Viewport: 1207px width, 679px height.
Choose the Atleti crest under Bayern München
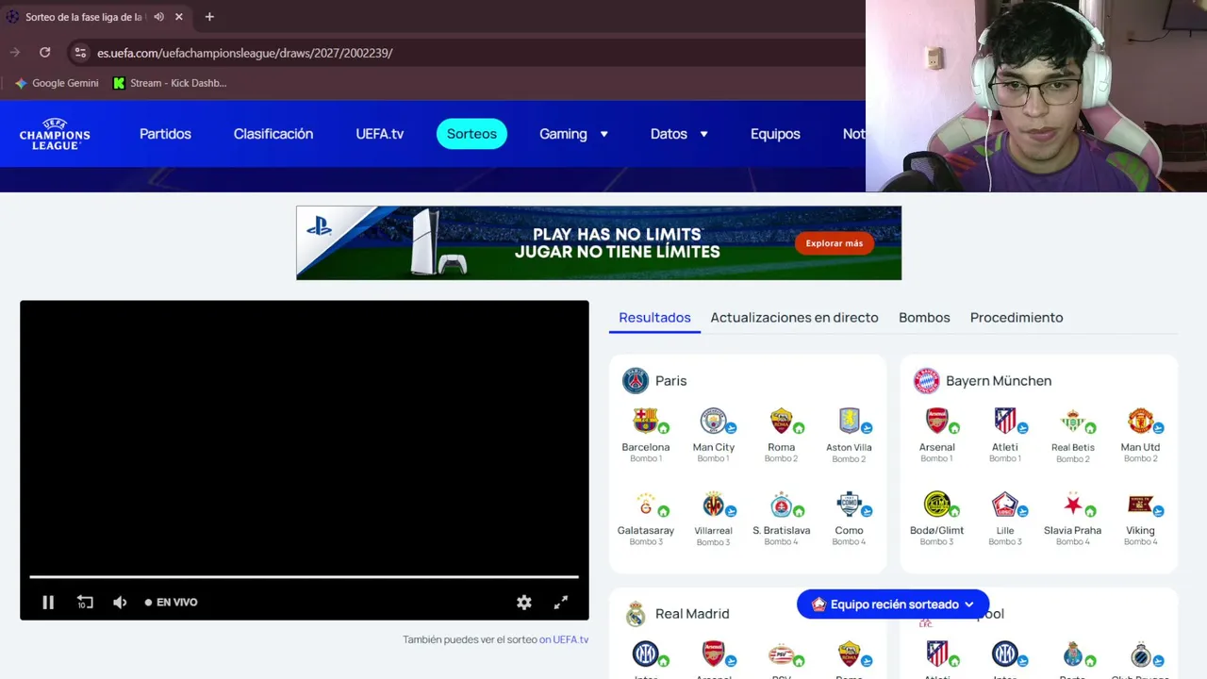1004,421
